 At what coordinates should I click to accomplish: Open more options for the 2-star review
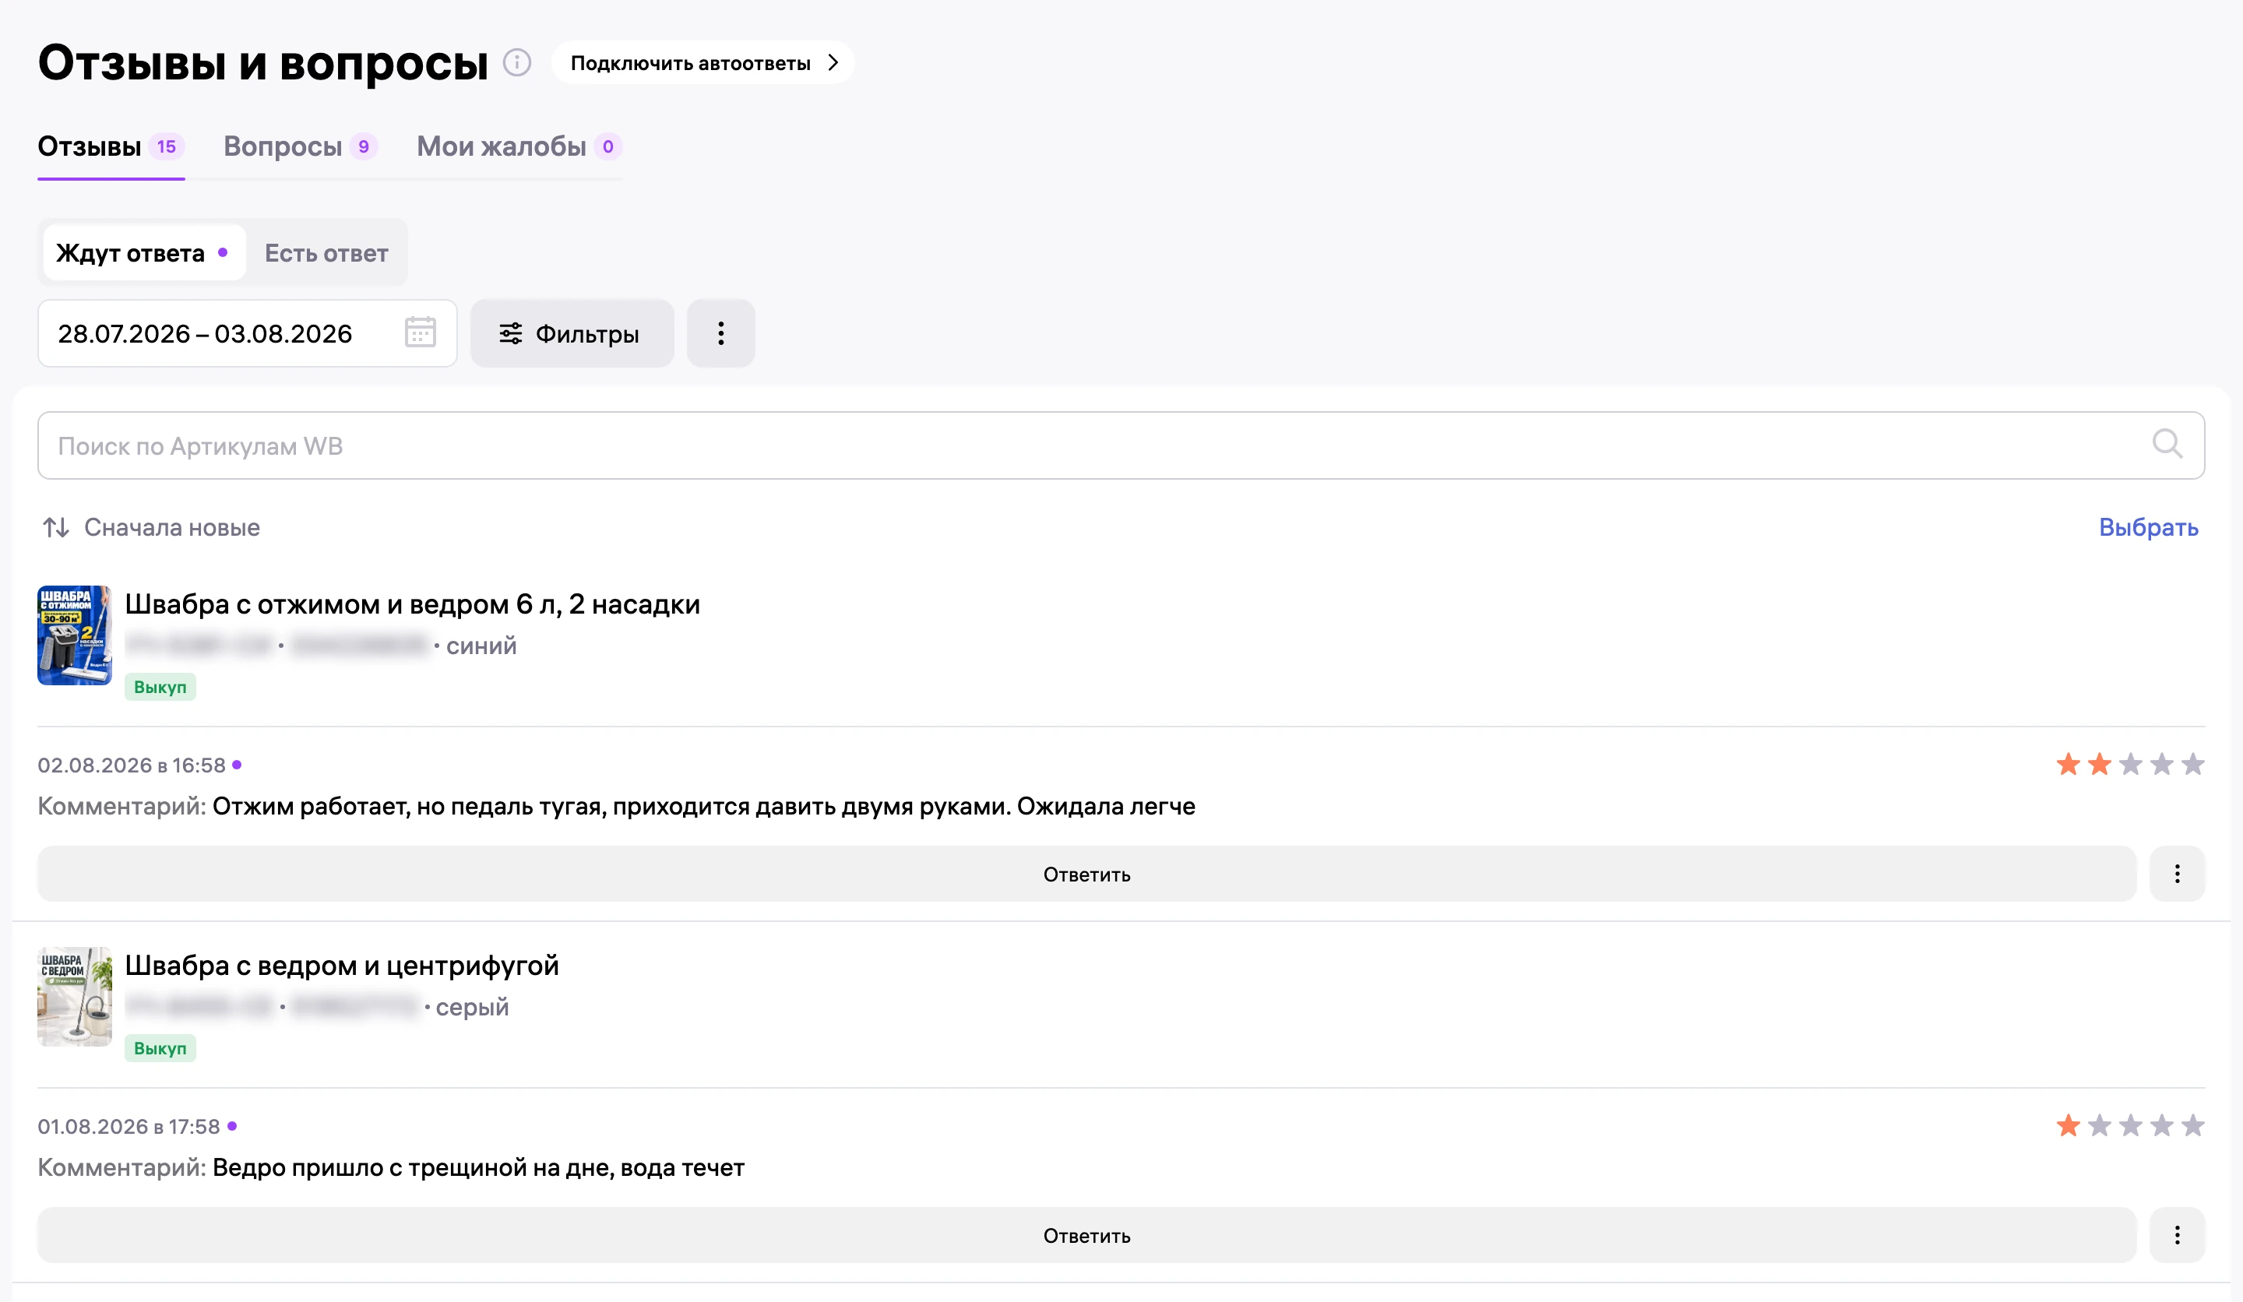[2177, 874]
